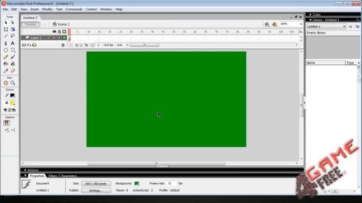Choose the Free Transform tool
The width and height of the screenshot is (362, 203).
tap(6, 29)
